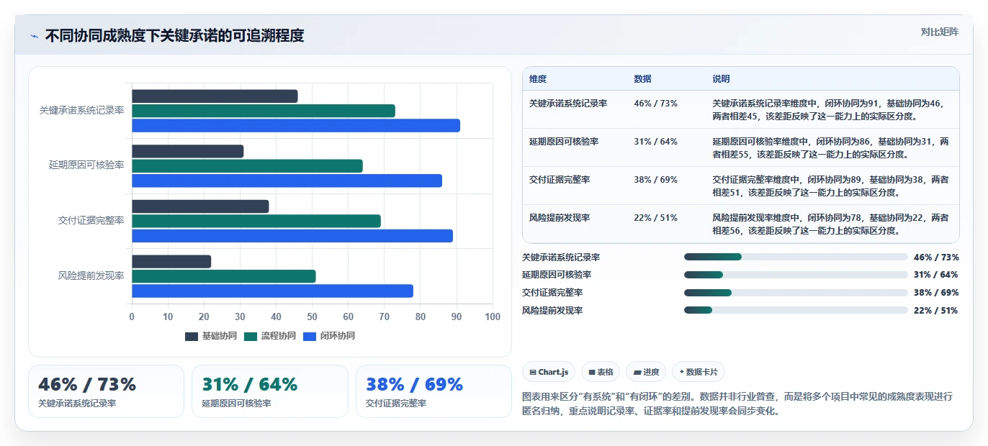The height and width of the screenshot is (446, 988).
Task: Click the 46% / 73% value beside progress bar
Action: pos(936,257)
